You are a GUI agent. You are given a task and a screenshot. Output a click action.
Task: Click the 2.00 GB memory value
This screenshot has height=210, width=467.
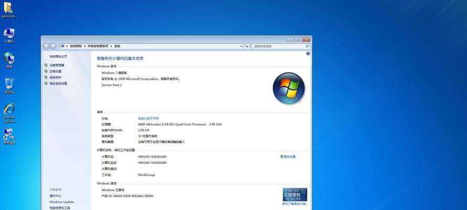143,130
